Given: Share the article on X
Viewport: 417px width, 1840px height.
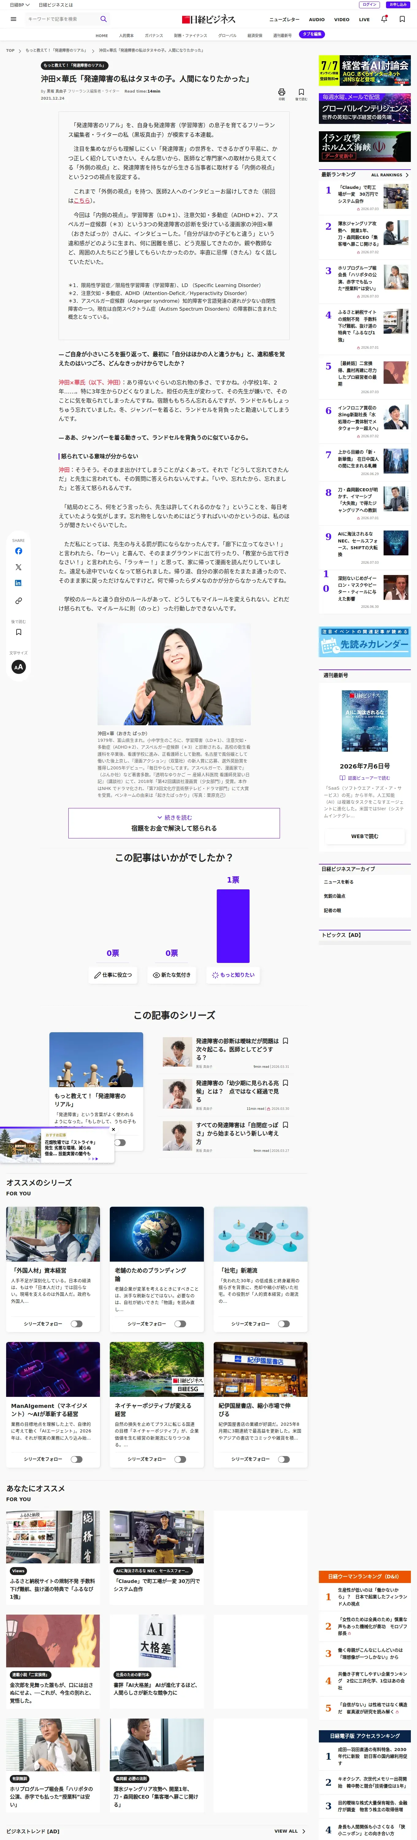Looking at the screenshot, I should click(x=19, y=567).
